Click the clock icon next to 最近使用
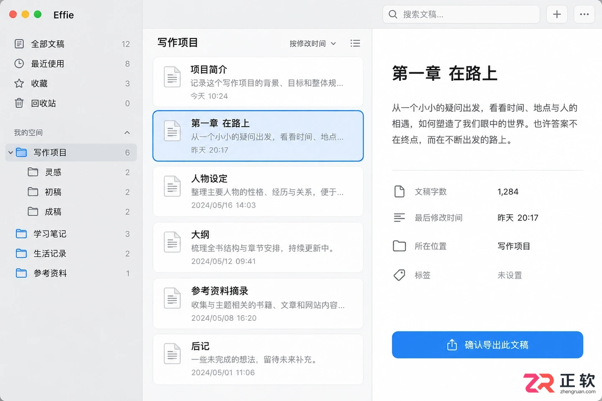 pyautogui.click(x=19, y=63)
